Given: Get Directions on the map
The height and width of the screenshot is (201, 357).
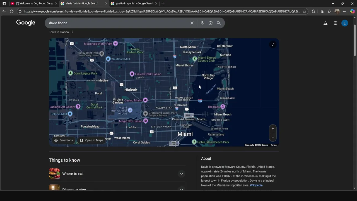Looking at the screenshot, I should (x=64, y=140).
